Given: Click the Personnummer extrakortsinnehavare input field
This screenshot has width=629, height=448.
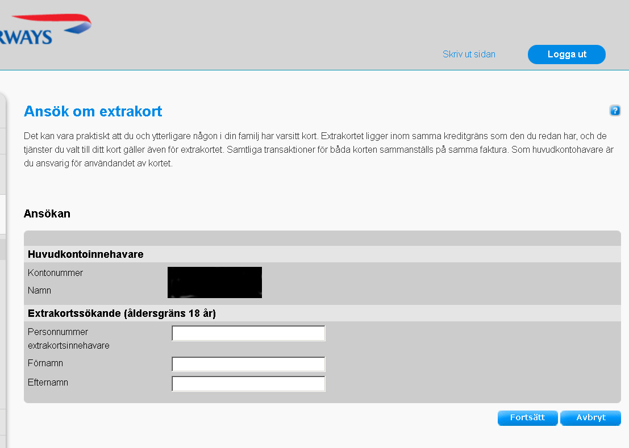Looking at the screenshot, I should (248, 333).
